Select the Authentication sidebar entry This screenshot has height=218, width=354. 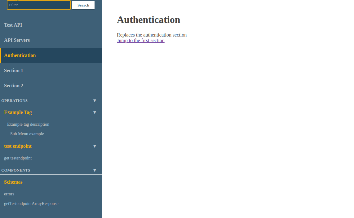pos(20,55)
